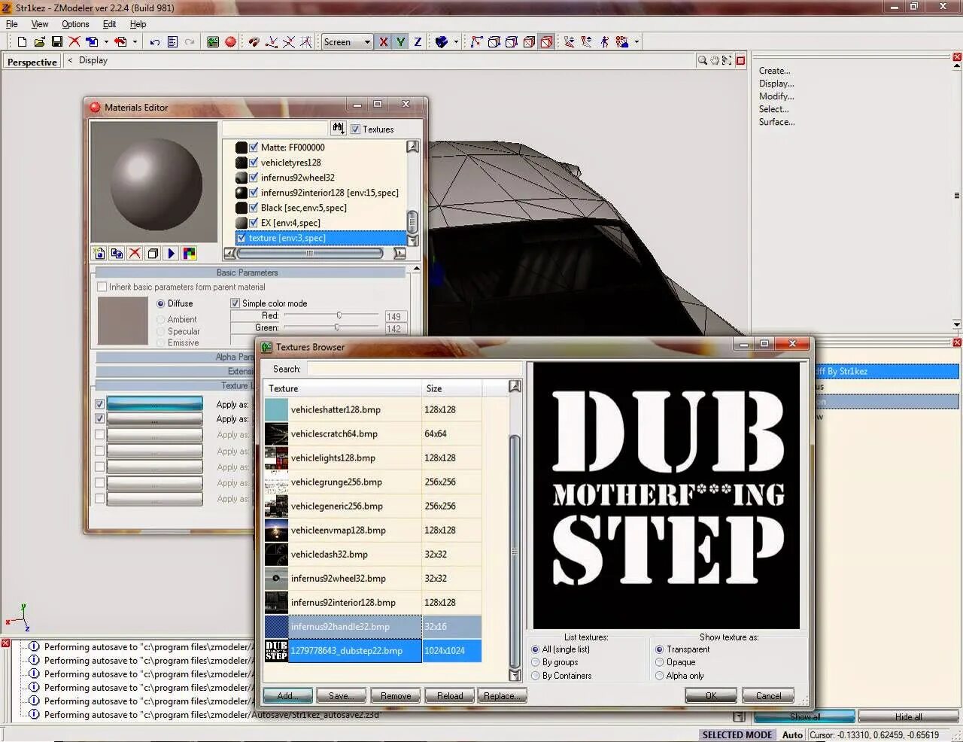Toggle the Simple color mode checkbox
Viewport: 963px width, 742px height.
(x=235, y=303)
